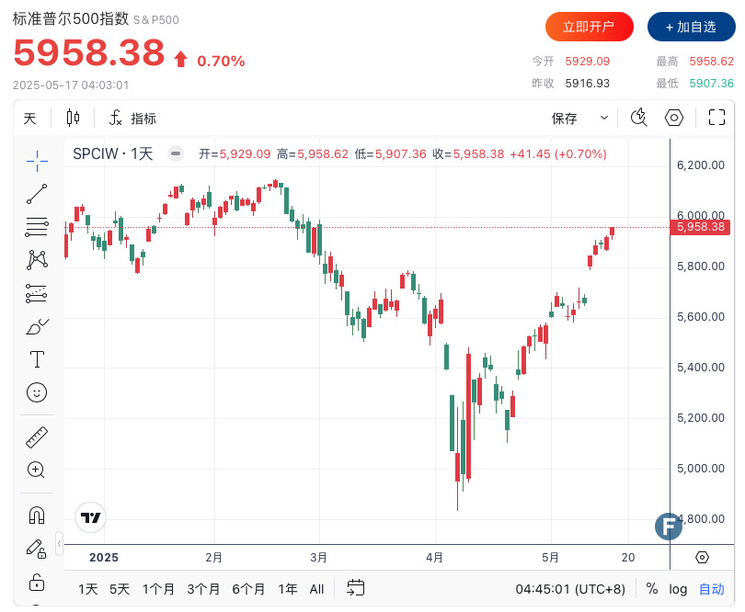
Task: Toggle the log scale option
Action: (x=678, y=589)
